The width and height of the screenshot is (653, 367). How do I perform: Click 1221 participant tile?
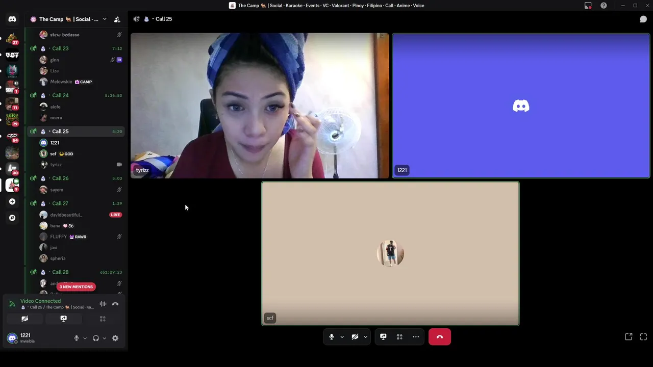point(521,106)
